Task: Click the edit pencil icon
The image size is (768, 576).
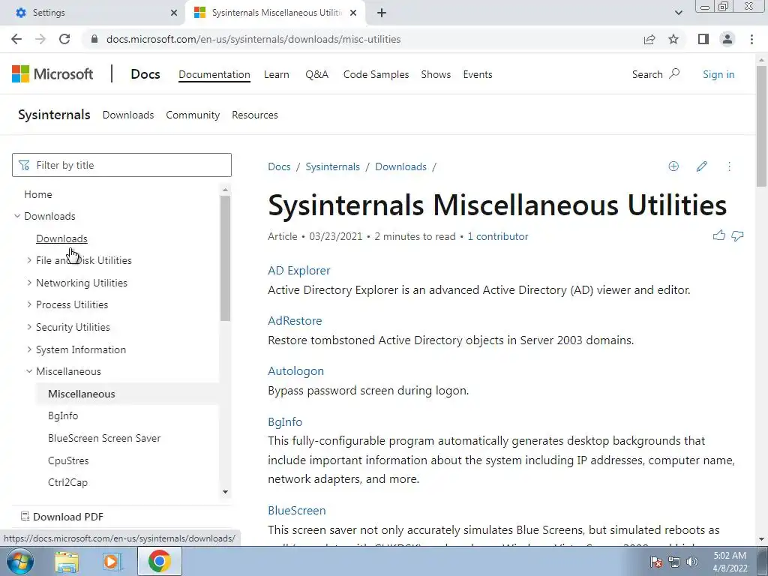Action: tap(701, 166)
